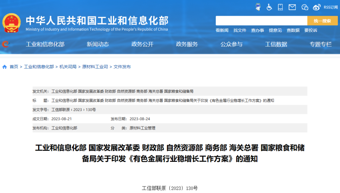Click the 分类 value 原材料工业管理
Screen dimensions: 340x193
[142, 128]
